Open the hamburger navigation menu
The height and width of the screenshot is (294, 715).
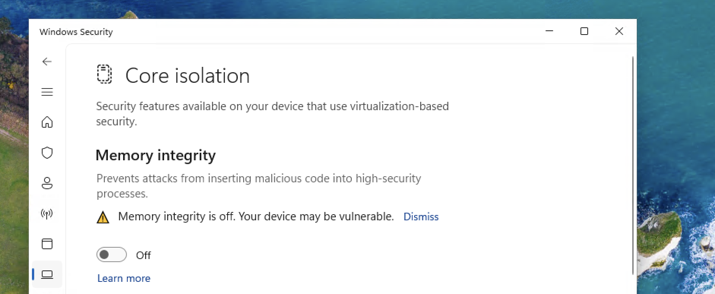point(47,92)
